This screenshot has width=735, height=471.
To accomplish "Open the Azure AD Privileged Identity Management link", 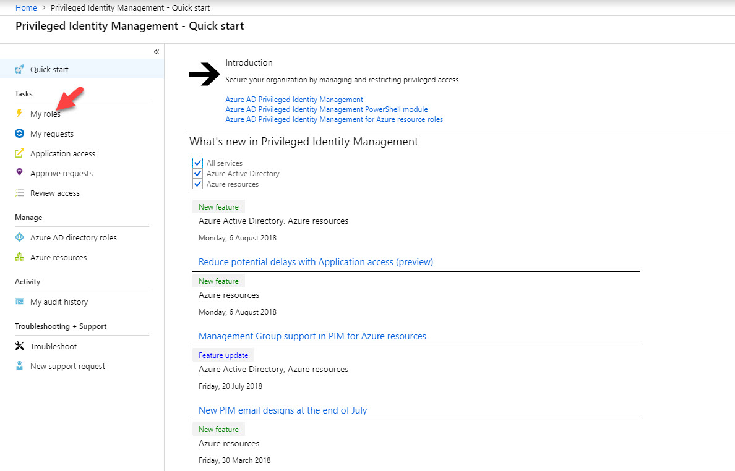I will click(x=294, y=100).
